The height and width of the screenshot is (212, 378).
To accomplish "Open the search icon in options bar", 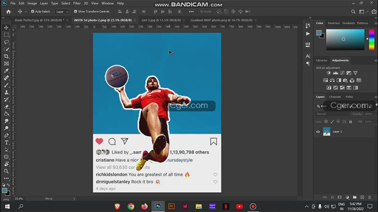I will coord(353,12).
